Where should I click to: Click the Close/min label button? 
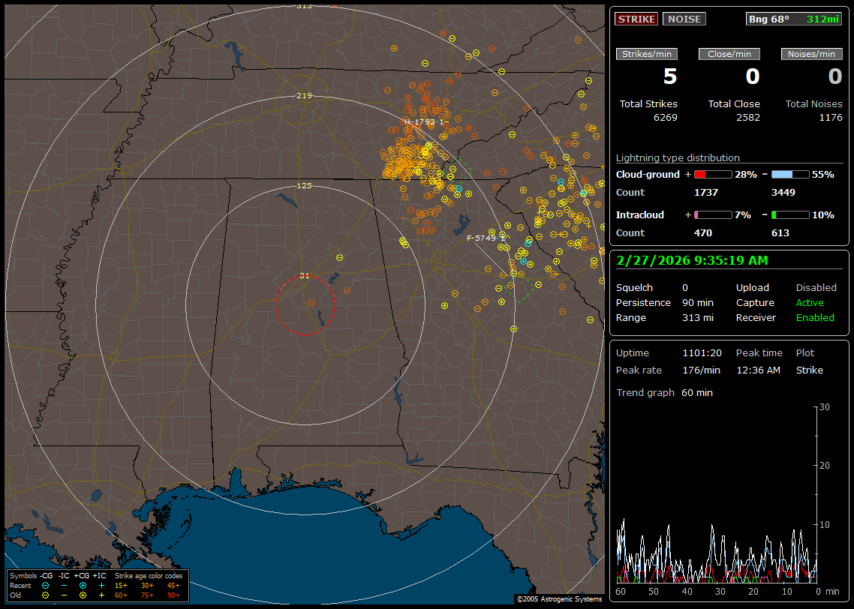coord(729,54)
